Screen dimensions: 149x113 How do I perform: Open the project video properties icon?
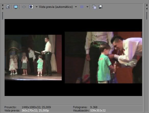8,7
